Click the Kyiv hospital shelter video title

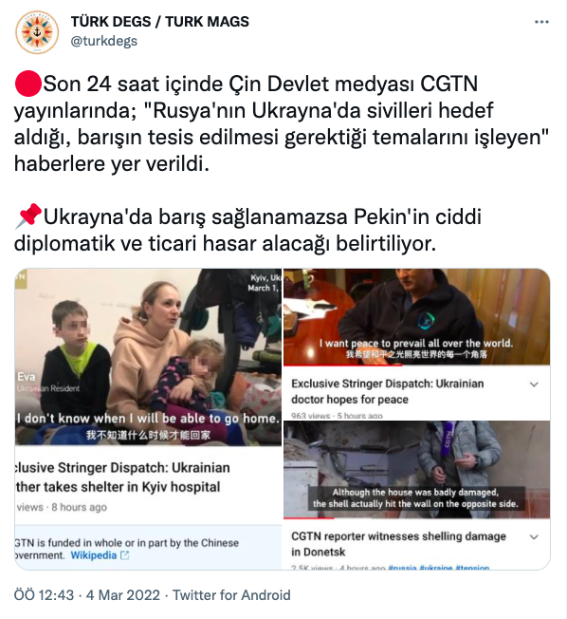pyautogui.click(x=122, y=477)
